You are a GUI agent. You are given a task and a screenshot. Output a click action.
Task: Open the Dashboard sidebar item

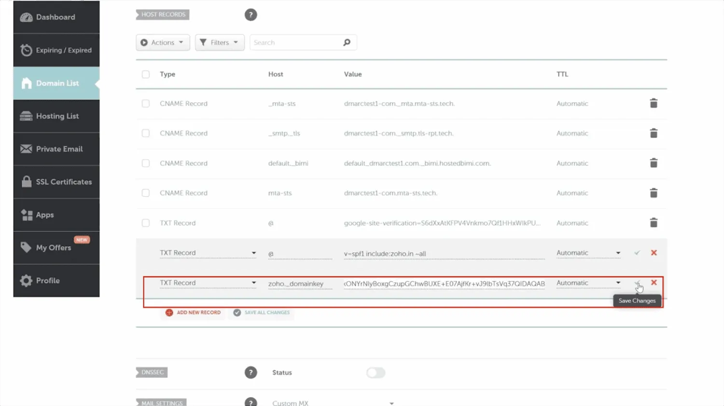(x=56, y=17)
